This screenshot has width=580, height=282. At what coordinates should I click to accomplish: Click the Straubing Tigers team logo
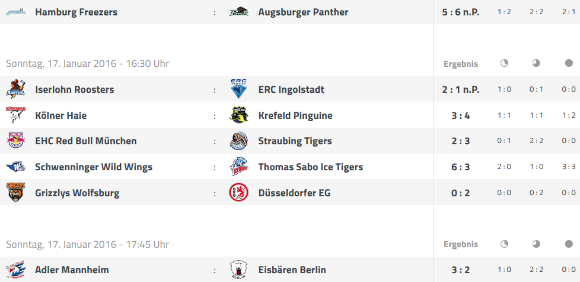click(238, 141)
